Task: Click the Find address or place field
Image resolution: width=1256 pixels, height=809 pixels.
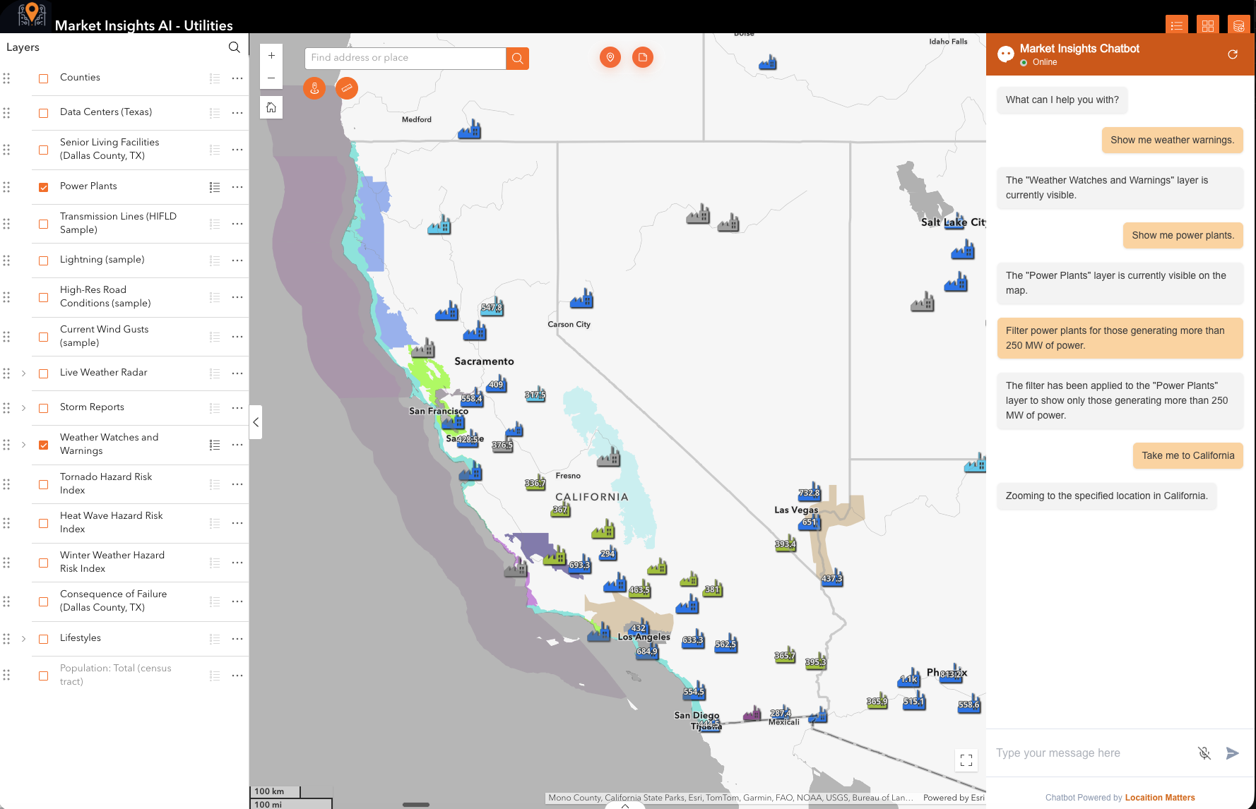Action: tap(405, 58)
